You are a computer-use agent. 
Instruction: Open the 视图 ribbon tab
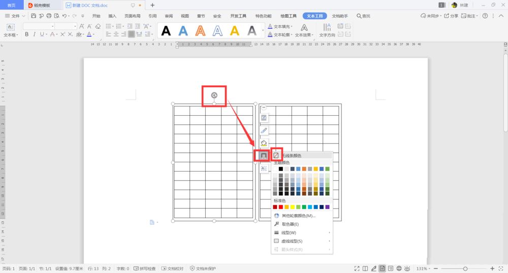(x=185, y=16)
